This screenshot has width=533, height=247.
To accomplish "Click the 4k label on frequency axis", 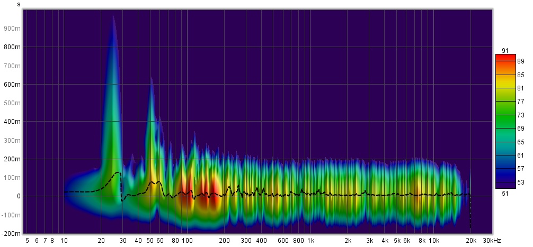I will pyautogui.click(x=385, y=241).
